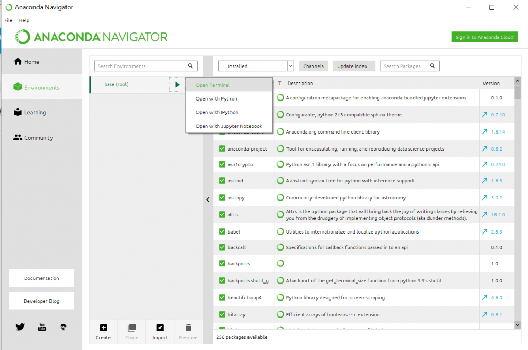The height and width of the screenshot is (350, 528).
Task: Uncheck the attrs package checkbox
Action: (222, 214)
